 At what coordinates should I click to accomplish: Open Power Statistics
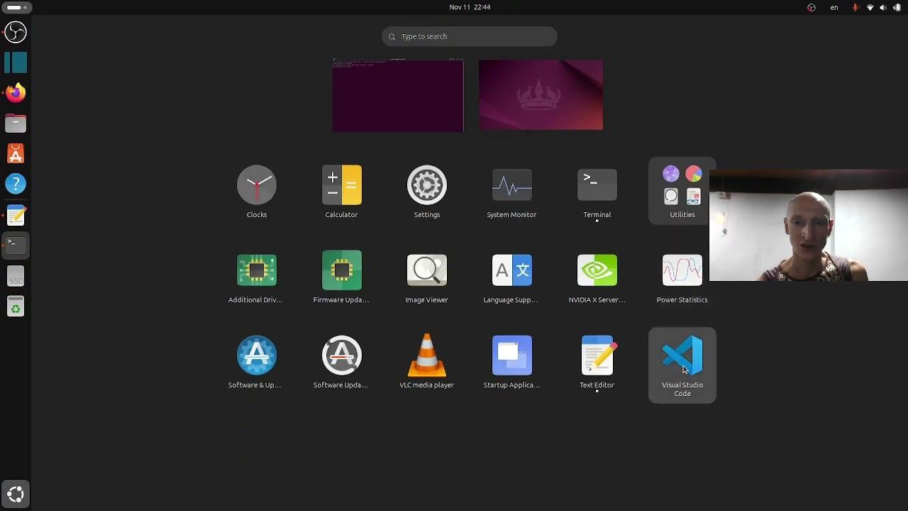[x=682, y=277]
